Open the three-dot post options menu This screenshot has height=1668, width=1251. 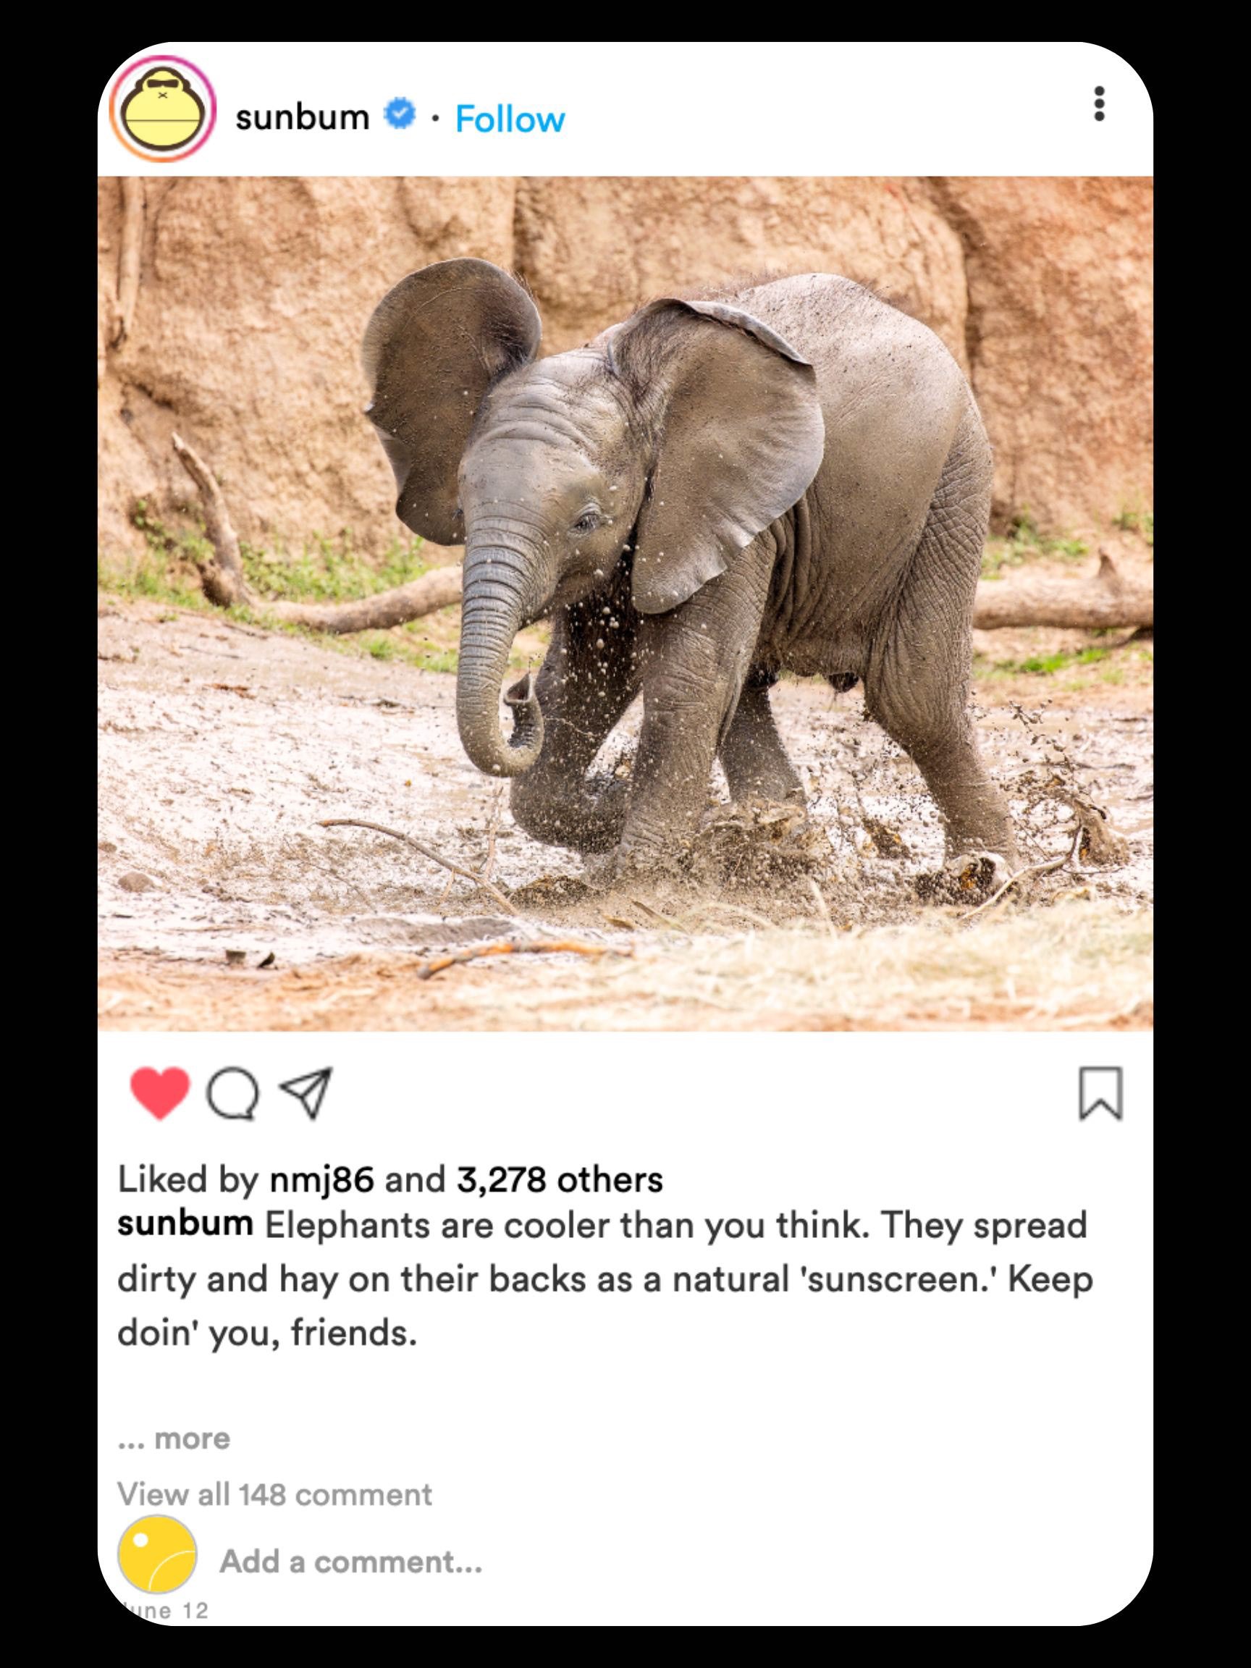[1099, 104]
